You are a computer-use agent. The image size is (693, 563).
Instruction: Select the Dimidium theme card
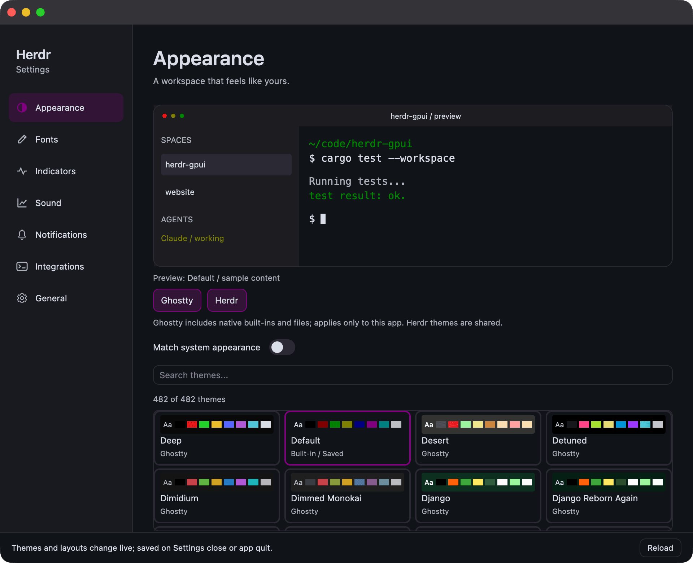(x=217, y=496)
